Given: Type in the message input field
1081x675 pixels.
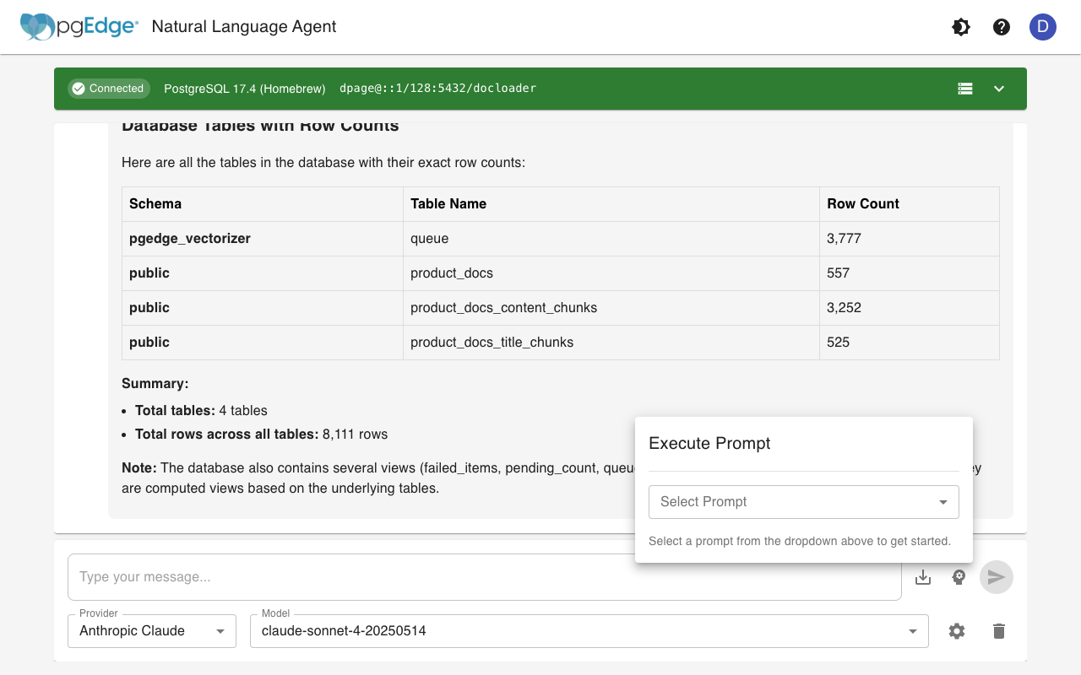Looking at the screenshot, I should (x=484, y=577).
